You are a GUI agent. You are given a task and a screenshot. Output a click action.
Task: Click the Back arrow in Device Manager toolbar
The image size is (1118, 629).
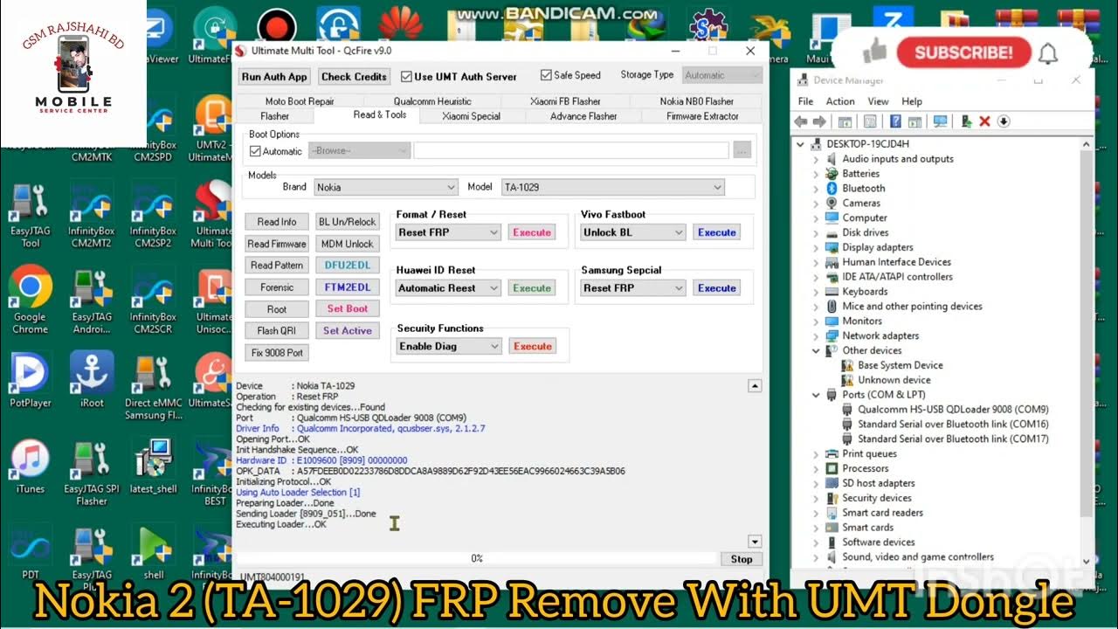point(802,121)
